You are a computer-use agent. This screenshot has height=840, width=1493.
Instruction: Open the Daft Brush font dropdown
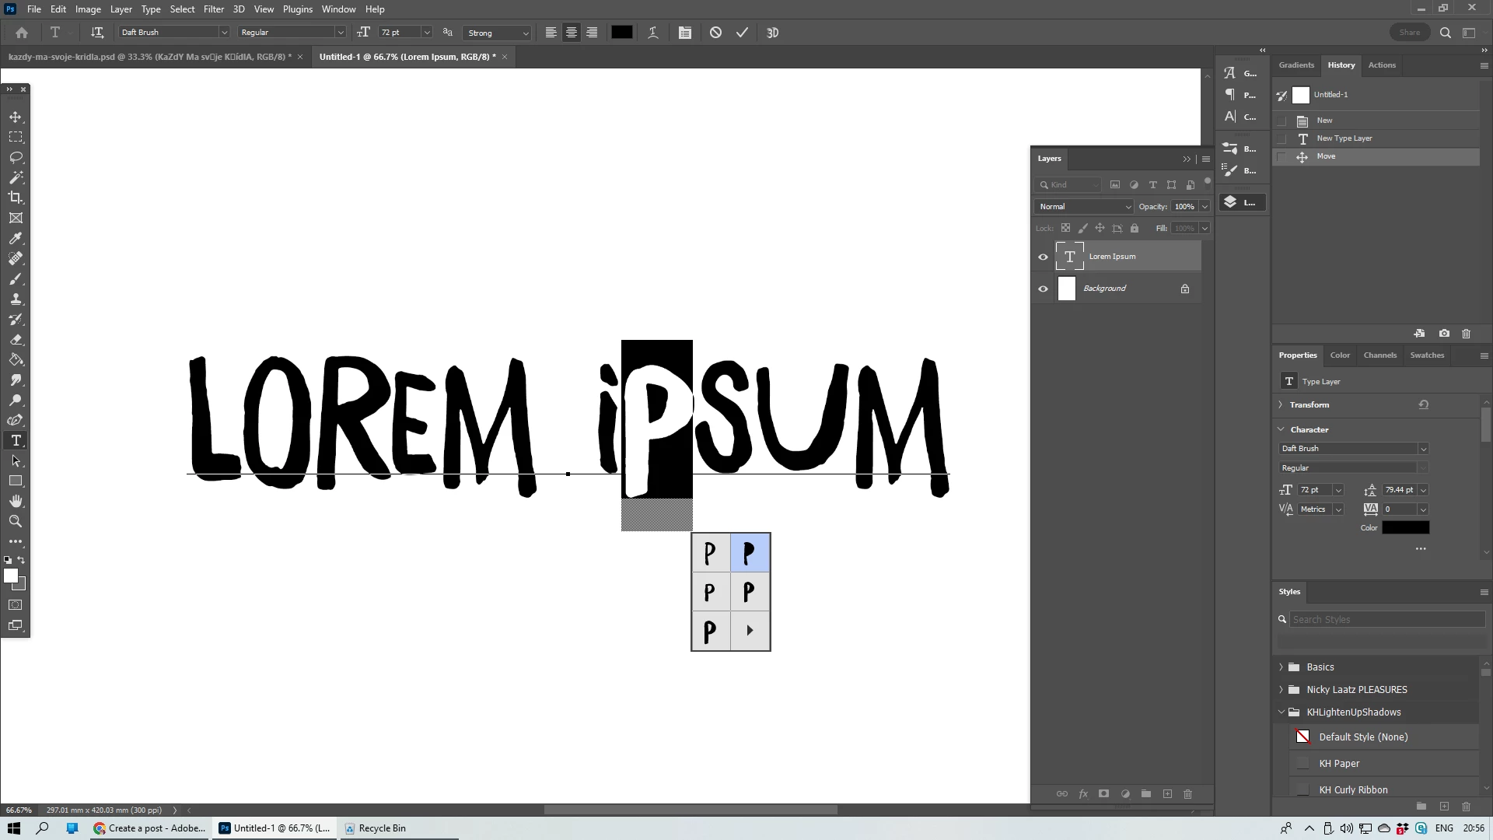point(224,33)
